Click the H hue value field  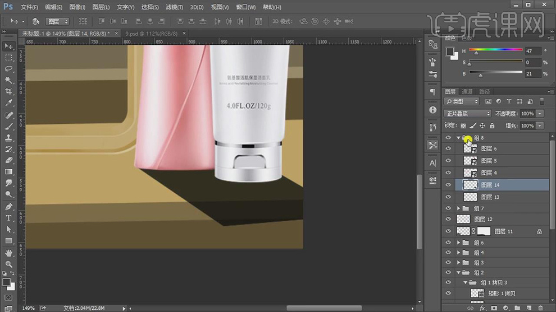[x=532, y=52]
